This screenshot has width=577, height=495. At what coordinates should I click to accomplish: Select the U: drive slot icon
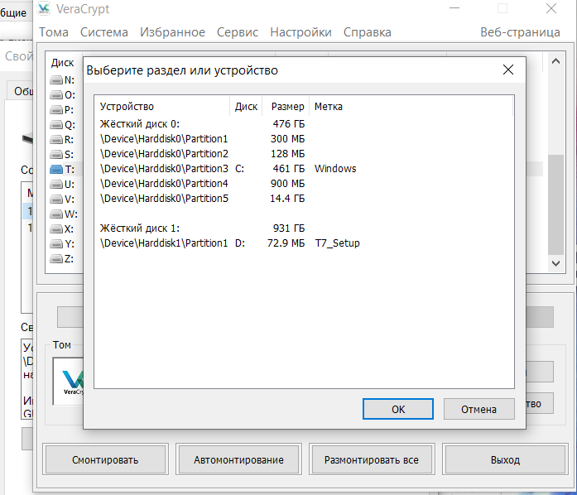[x=56, y=184]
